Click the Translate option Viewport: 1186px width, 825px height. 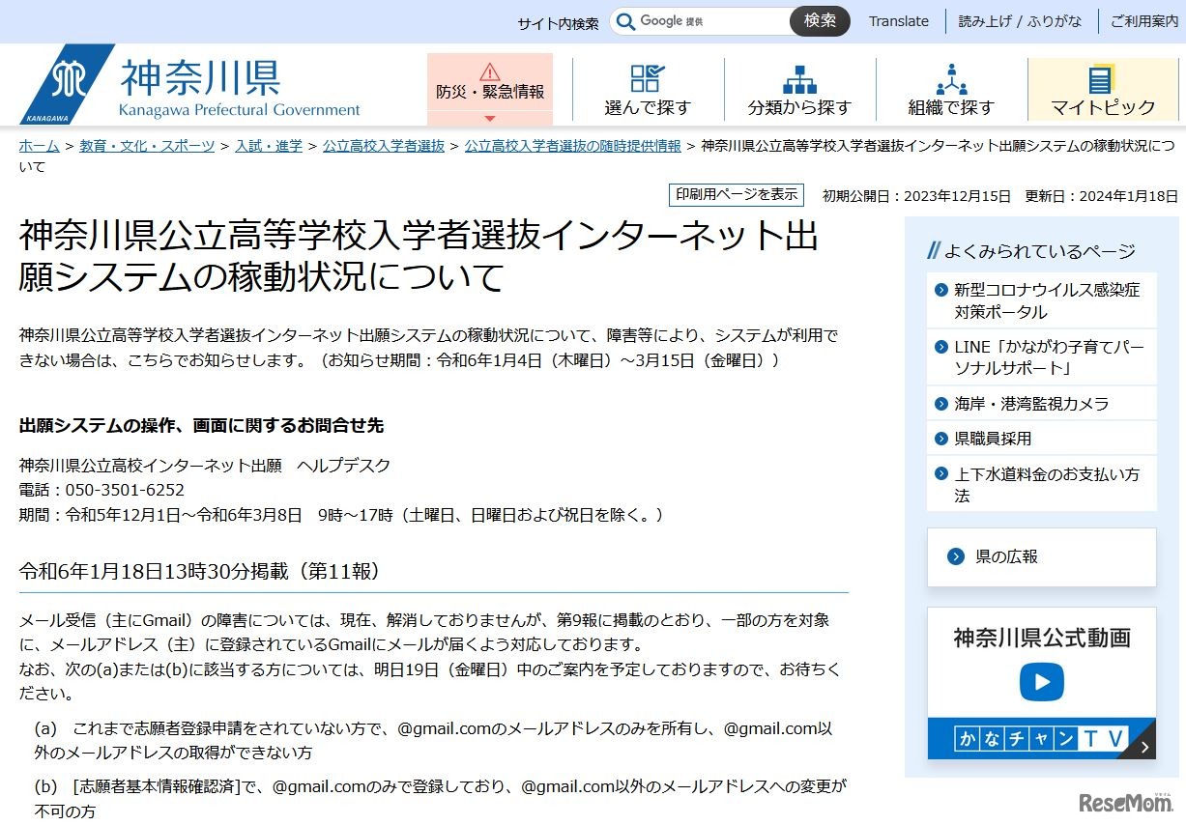point(898,20)
